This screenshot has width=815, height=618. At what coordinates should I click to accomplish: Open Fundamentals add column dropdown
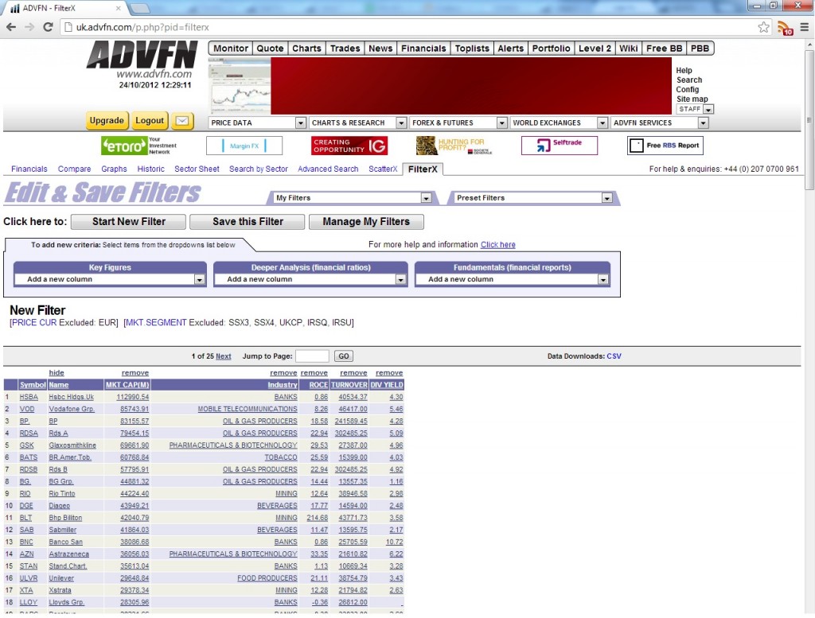coord(512,279)
